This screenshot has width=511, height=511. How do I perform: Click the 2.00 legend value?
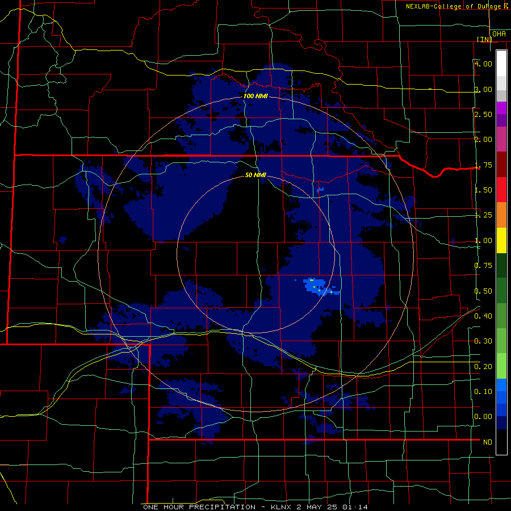483,140
